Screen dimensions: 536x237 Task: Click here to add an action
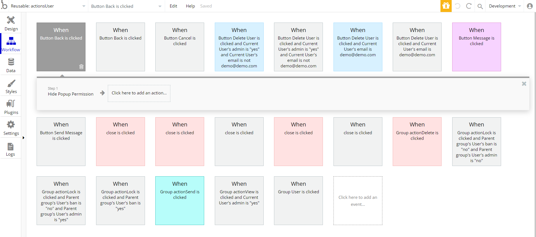[x=139, y=93]
